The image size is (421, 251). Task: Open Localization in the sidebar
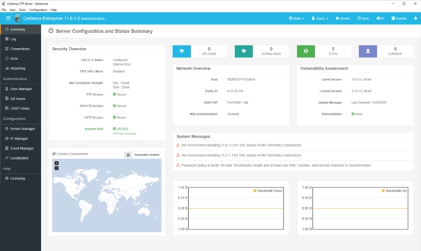point(21,158)
